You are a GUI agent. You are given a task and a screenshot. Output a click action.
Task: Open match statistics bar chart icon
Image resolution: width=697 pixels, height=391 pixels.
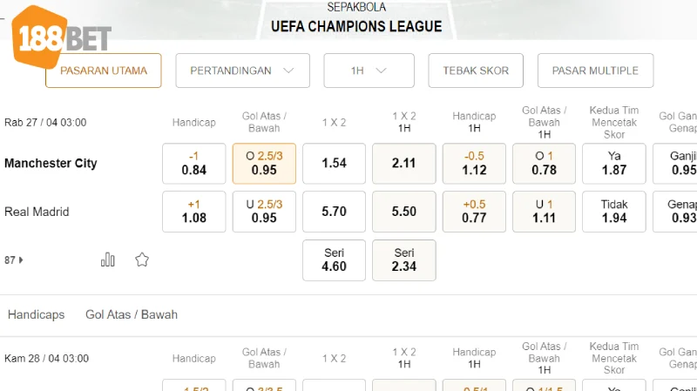[x=108, y=260]
